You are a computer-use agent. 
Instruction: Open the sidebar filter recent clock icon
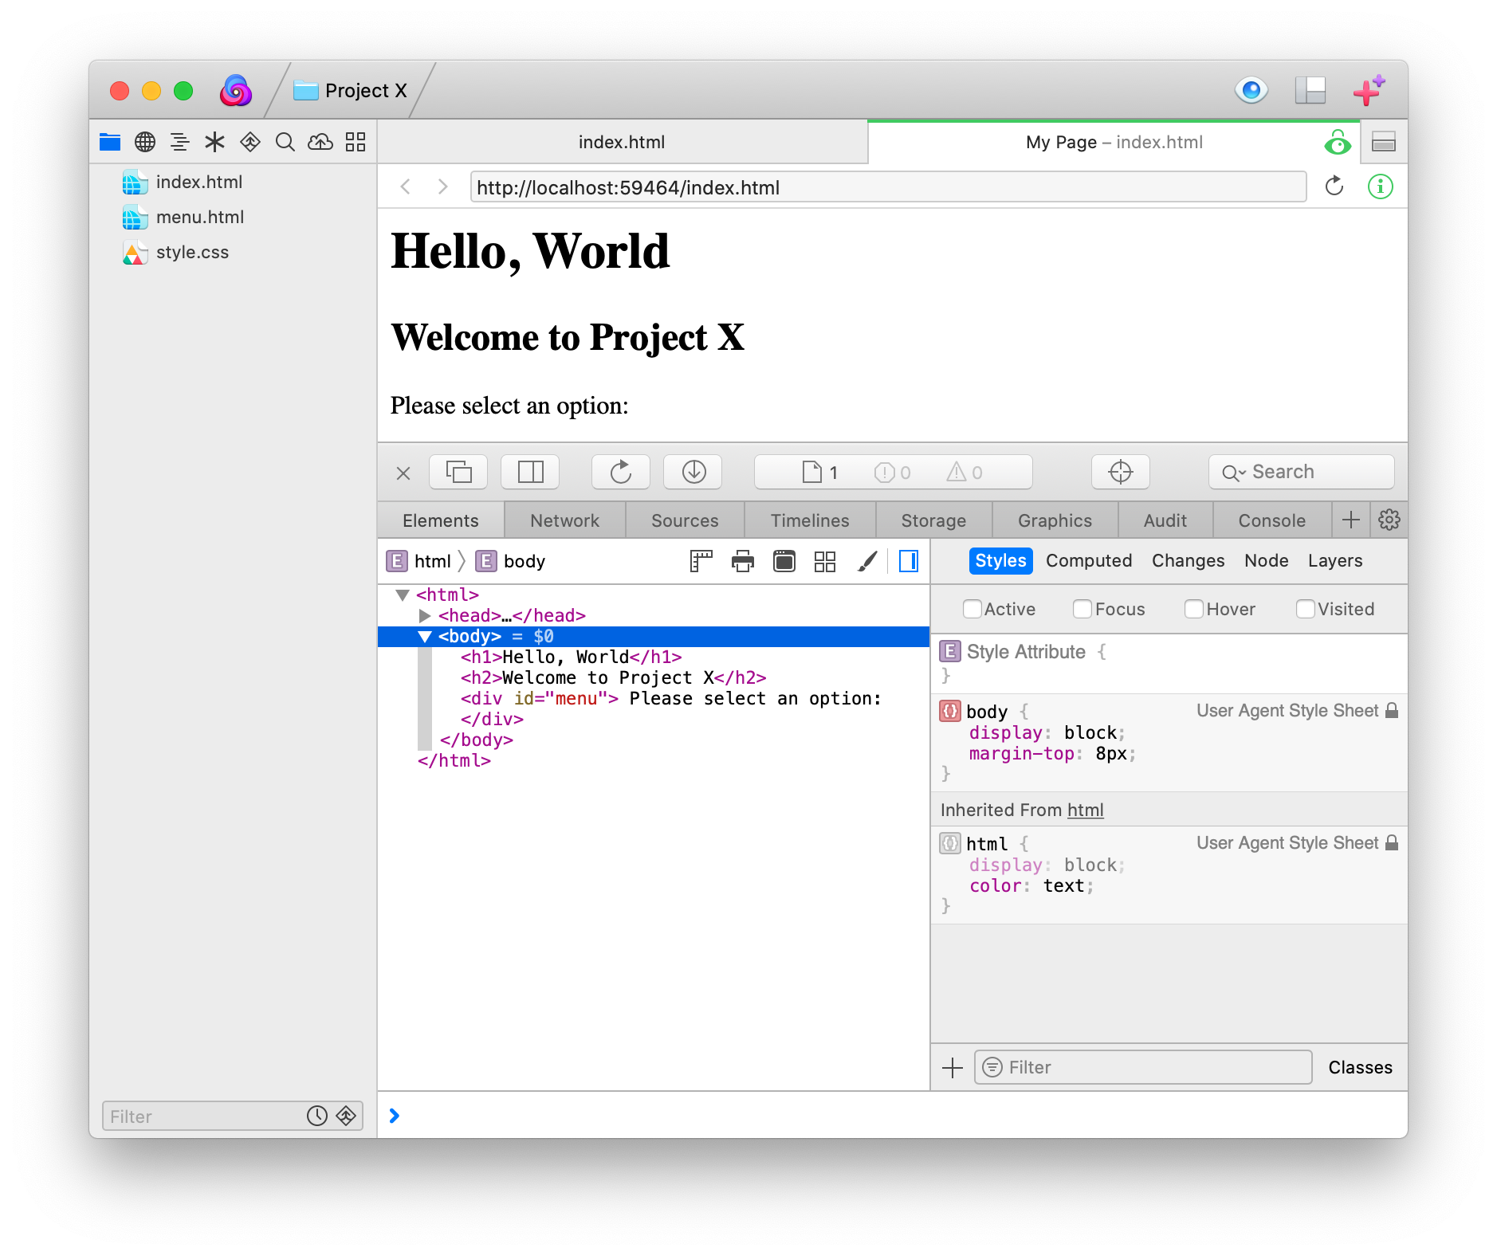(x=317, y=1116)
